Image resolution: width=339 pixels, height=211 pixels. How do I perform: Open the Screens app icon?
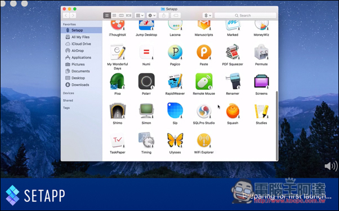pos(261,81)
